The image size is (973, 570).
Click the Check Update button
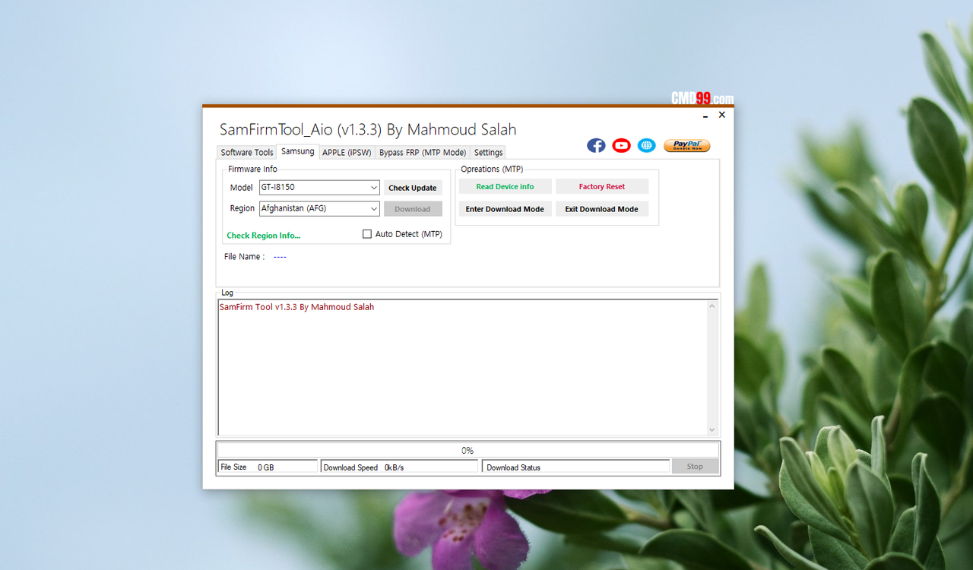[413, 188]
